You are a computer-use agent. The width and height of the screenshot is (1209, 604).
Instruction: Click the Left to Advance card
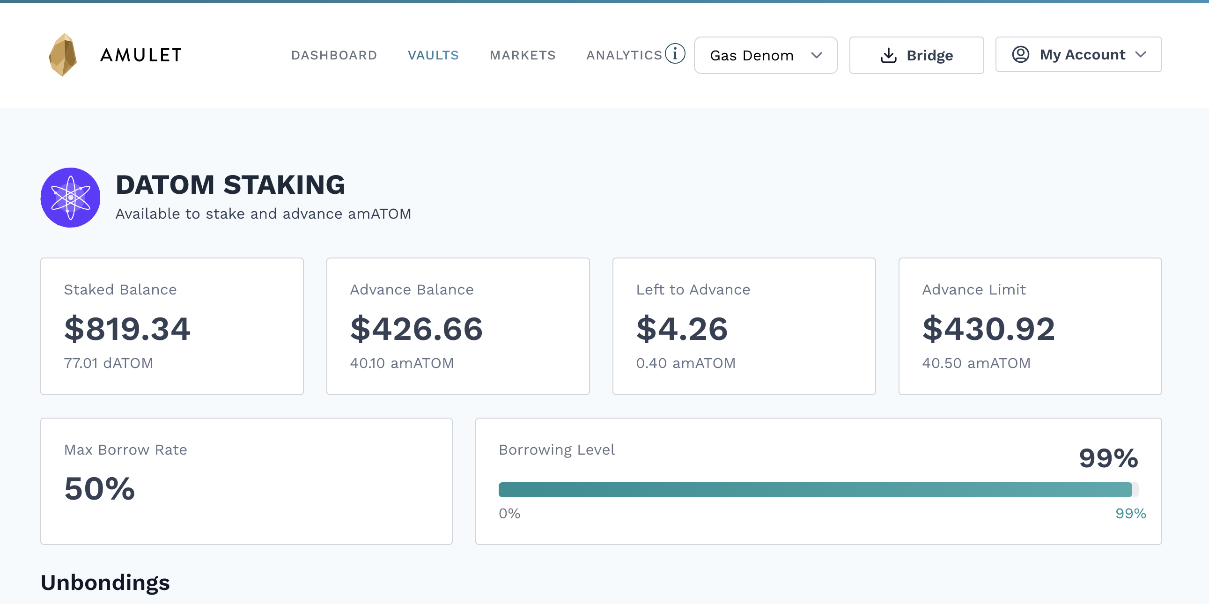[744, 326]
